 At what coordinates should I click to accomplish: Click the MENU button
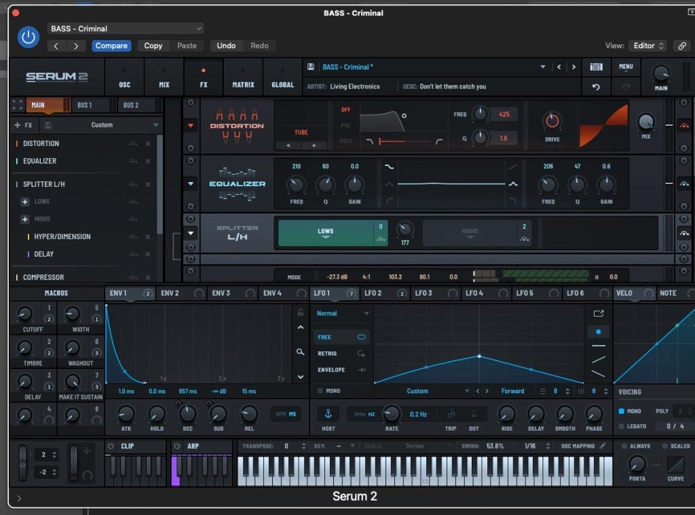click(x=625, y=67)
